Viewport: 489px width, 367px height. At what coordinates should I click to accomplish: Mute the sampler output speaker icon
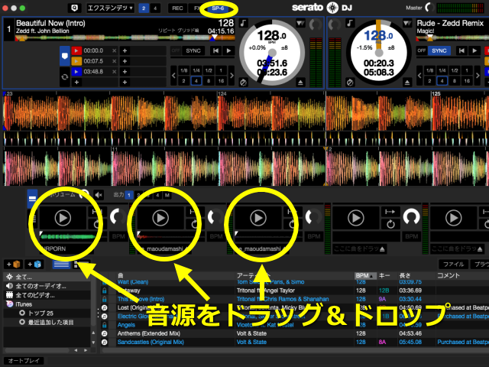99,195
